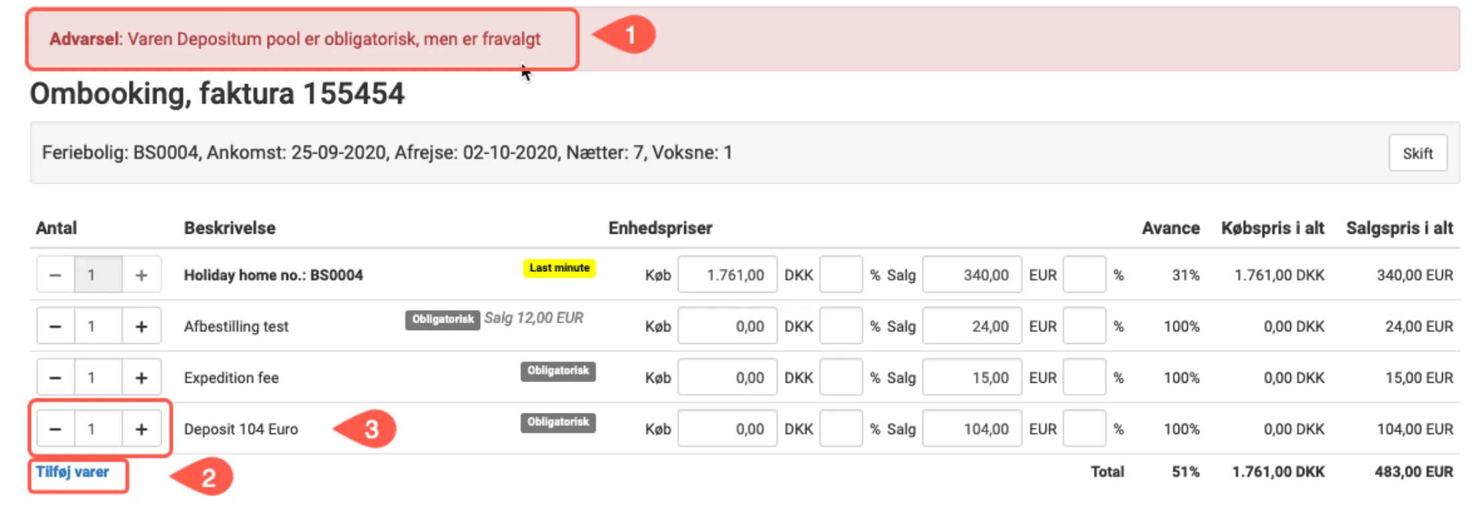Click plus on Holiday home BS0004 row
Screen dimensions: 1478x513
(x=141, y=275)
